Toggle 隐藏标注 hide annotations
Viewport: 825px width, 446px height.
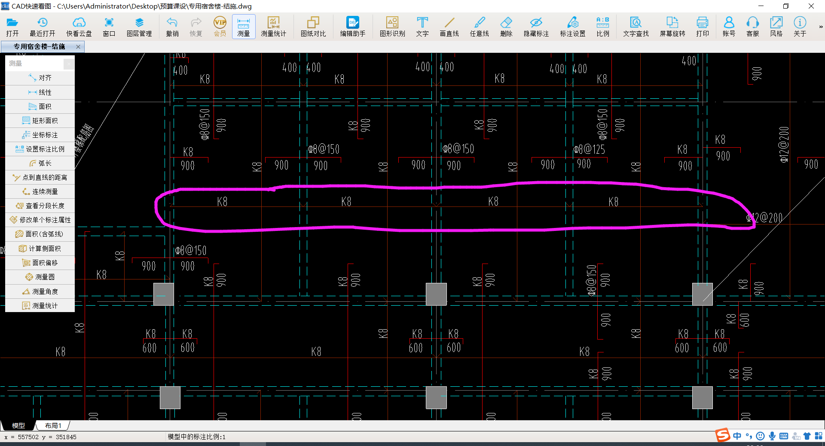[x=536, y=27]
